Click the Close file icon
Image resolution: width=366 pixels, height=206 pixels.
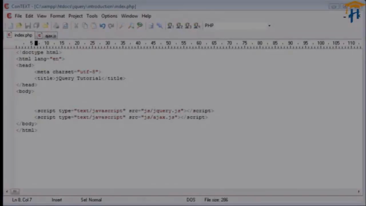(x=46, y=26)
